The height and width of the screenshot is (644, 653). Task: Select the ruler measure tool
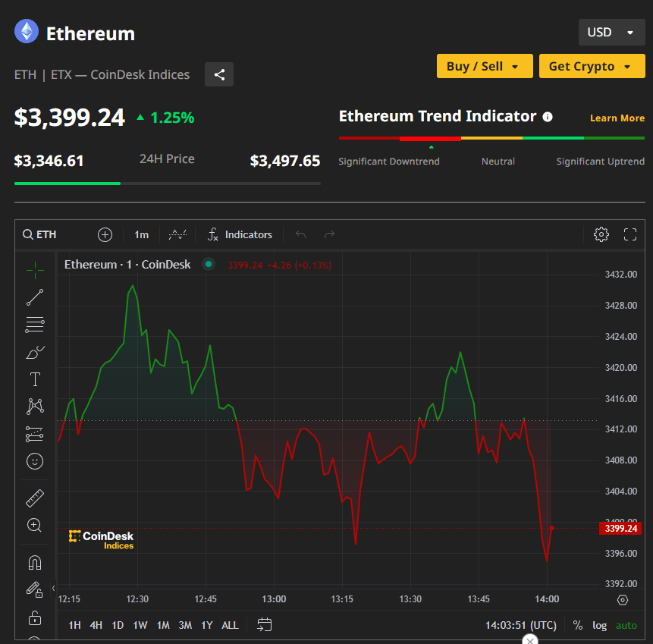[35, 498]
